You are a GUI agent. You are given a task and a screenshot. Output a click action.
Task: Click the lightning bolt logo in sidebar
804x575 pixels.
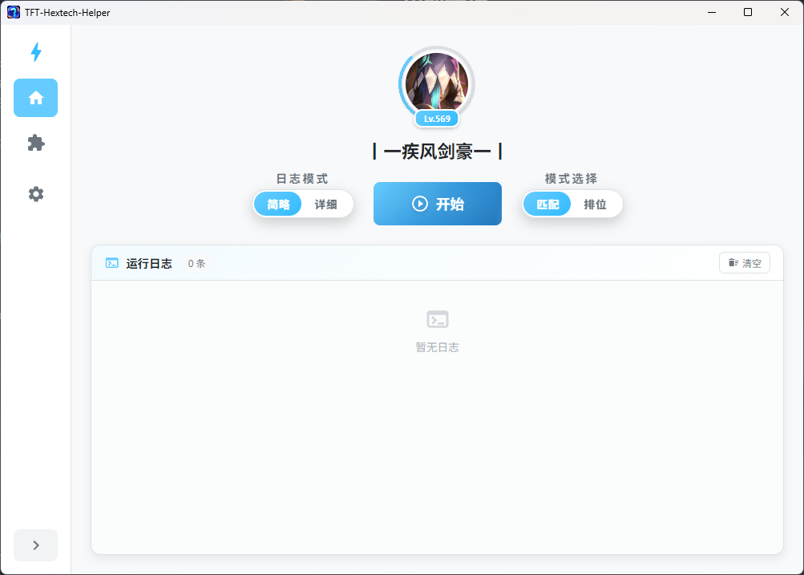click(x=35, y=53)
